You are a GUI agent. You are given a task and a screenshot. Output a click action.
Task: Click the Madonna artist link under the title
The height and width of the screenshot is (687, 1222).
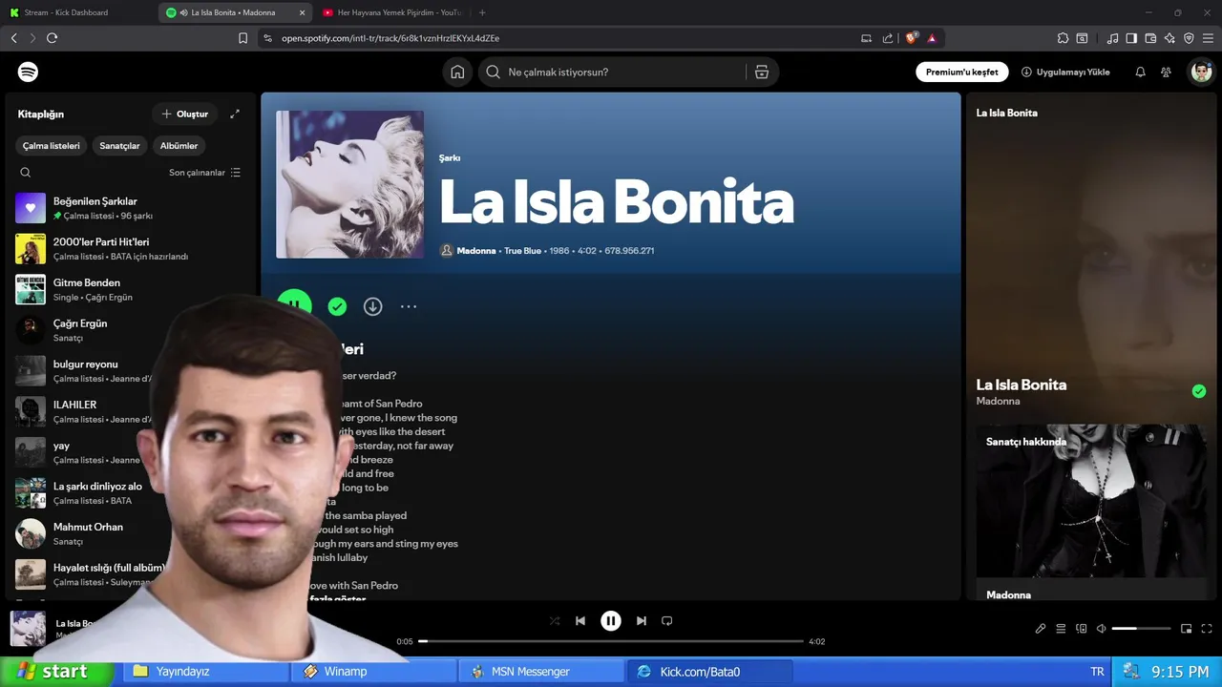(x=476, y=251)
